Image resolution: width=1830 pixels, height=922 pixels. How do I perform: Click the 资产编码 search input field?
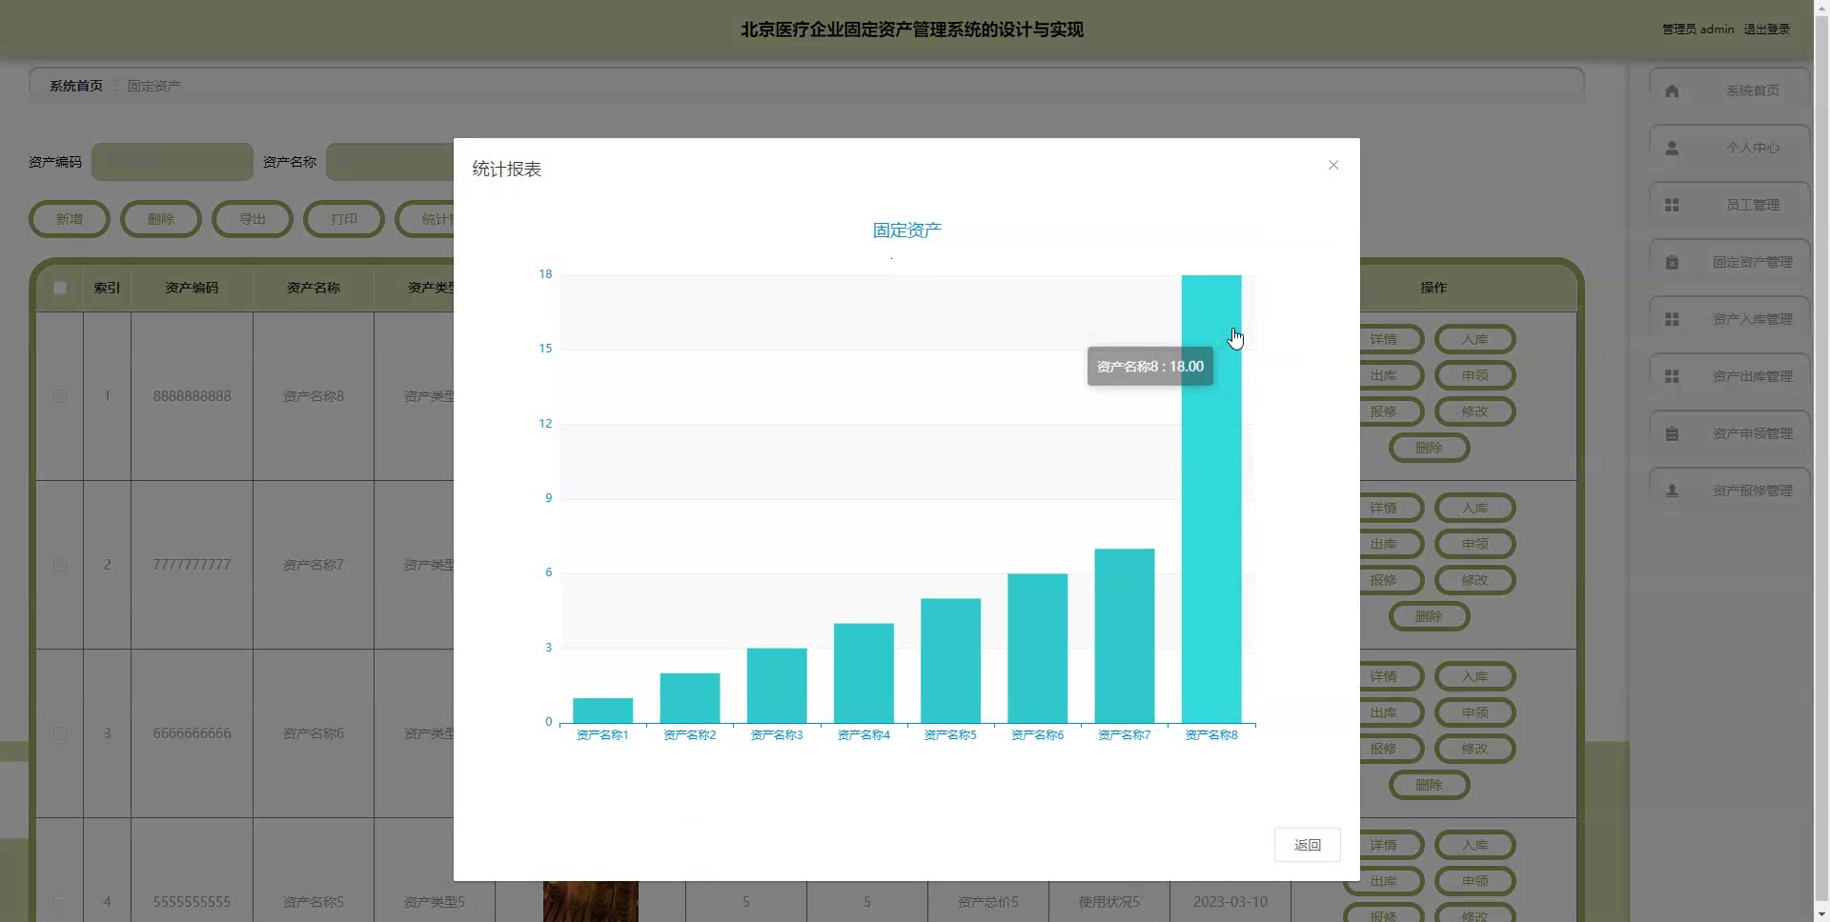[173, 162]
